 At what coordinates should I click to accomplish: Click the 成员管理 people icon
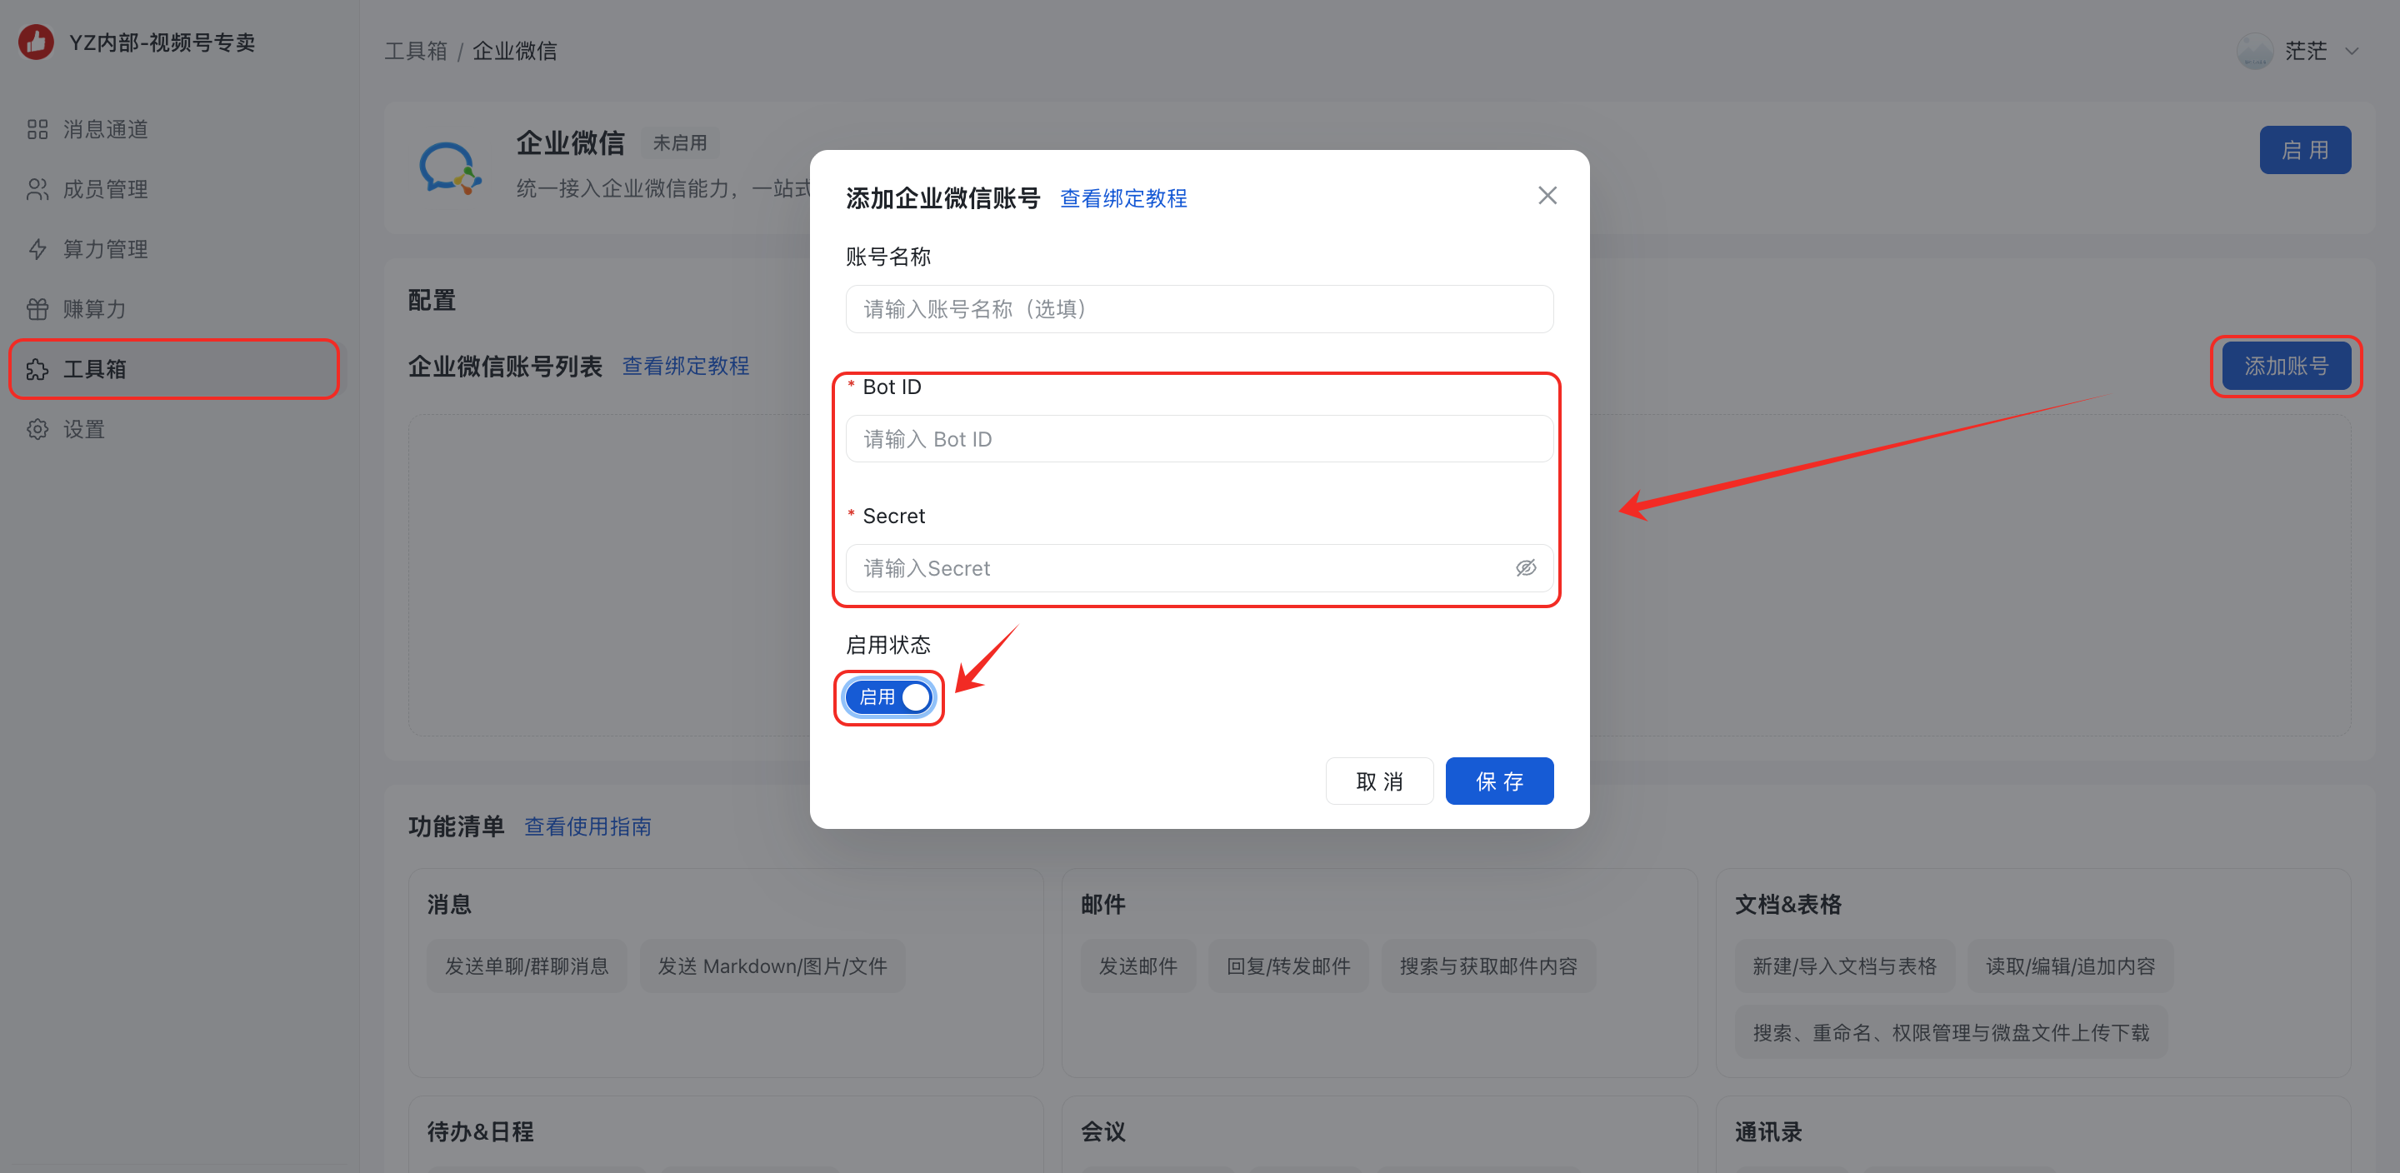(x=37, y=189)
